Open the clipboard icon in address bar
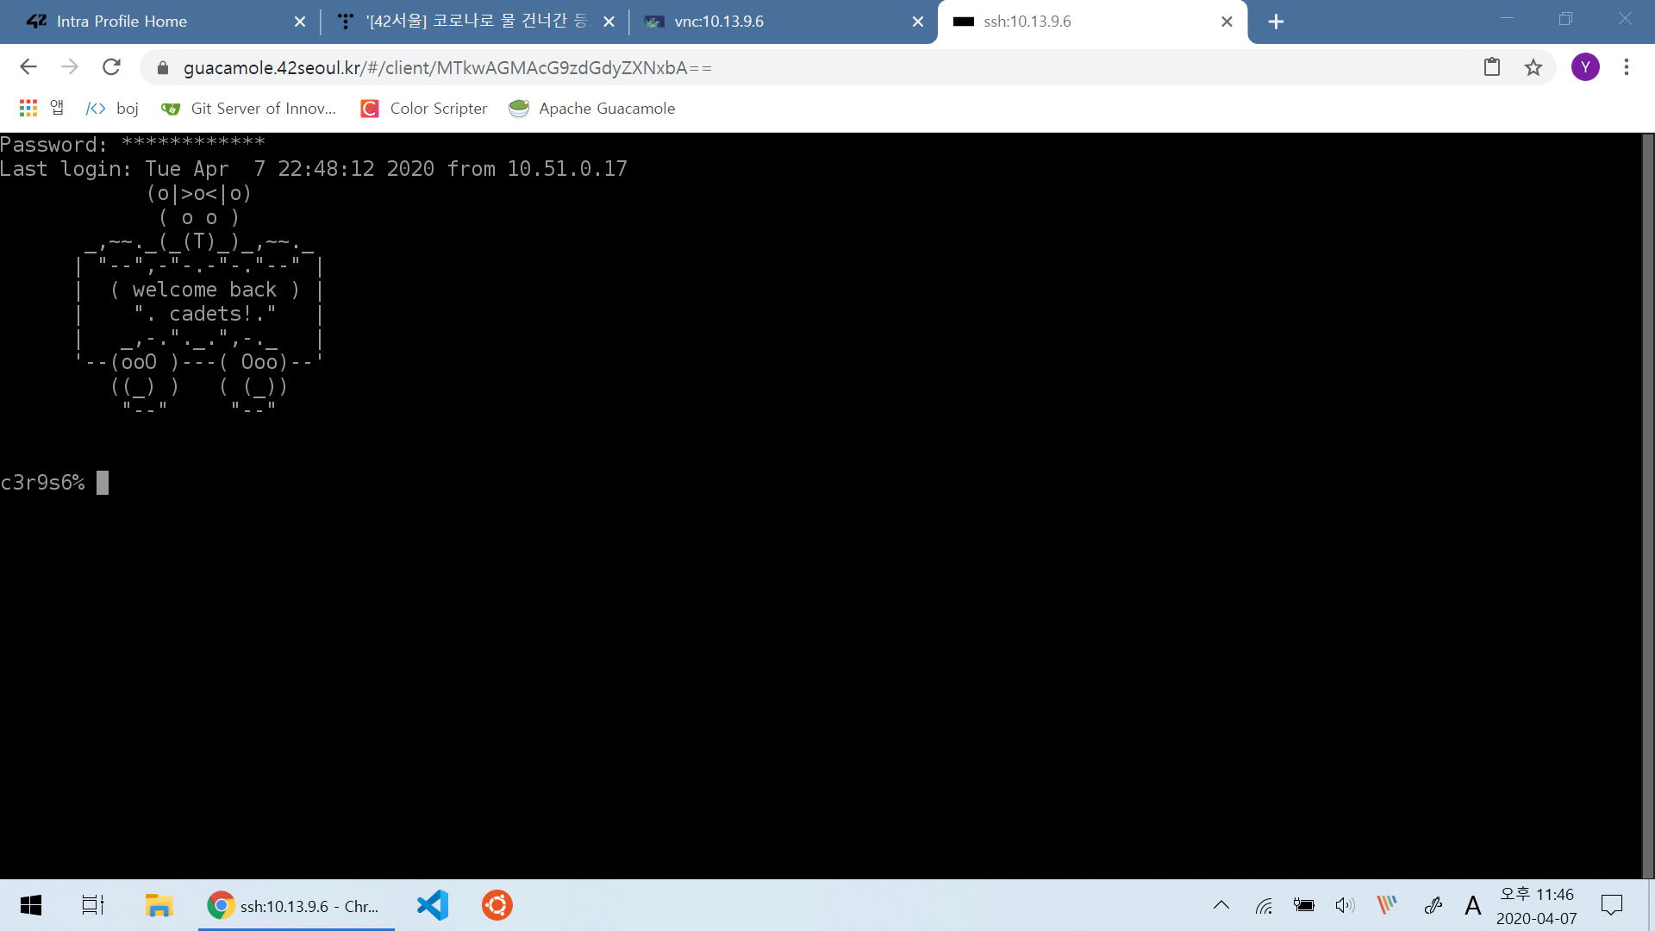1655x931 pixels. coord(1492,67)
